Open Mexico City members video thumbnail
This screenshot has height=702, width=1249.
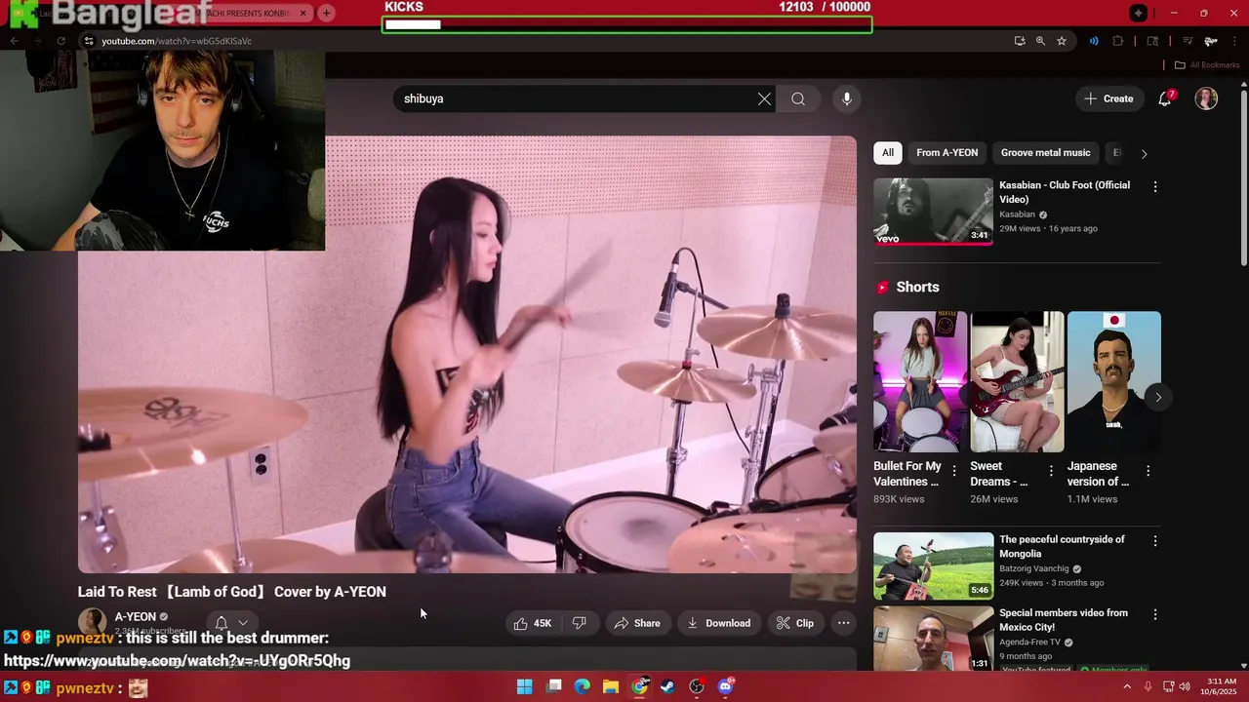tap(933, 639)
